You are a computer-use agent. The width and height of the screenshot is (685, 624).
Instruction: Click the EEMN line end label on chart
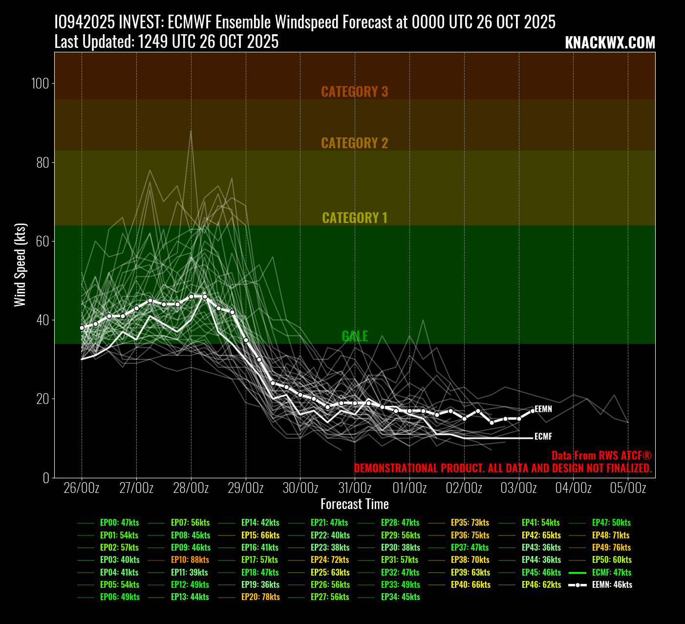[543, 409]
